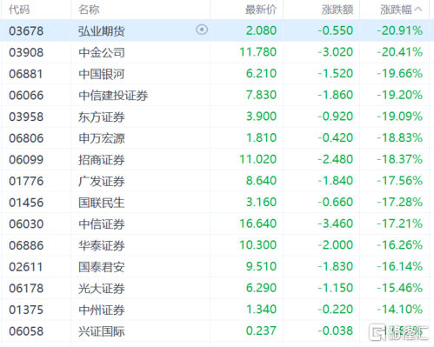
Task: Click price 0.237 of 兴证国际
Action: (261, 331)
